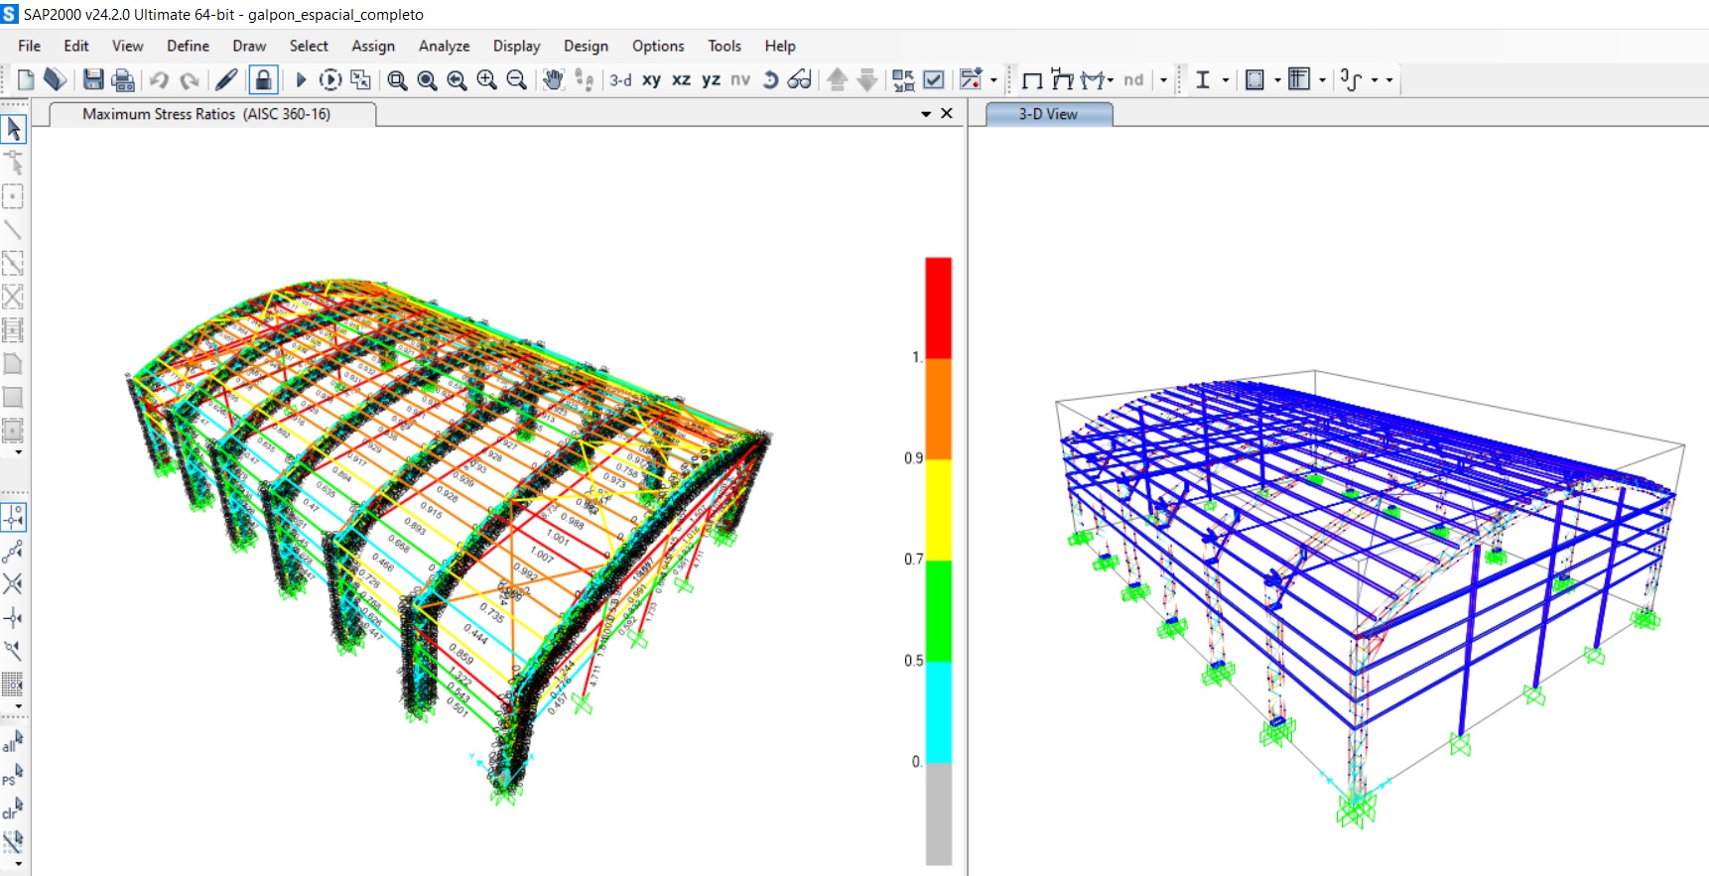
Task: Open the Show Forces/Stresses dropdown arrow
Action: (1111, 79)
